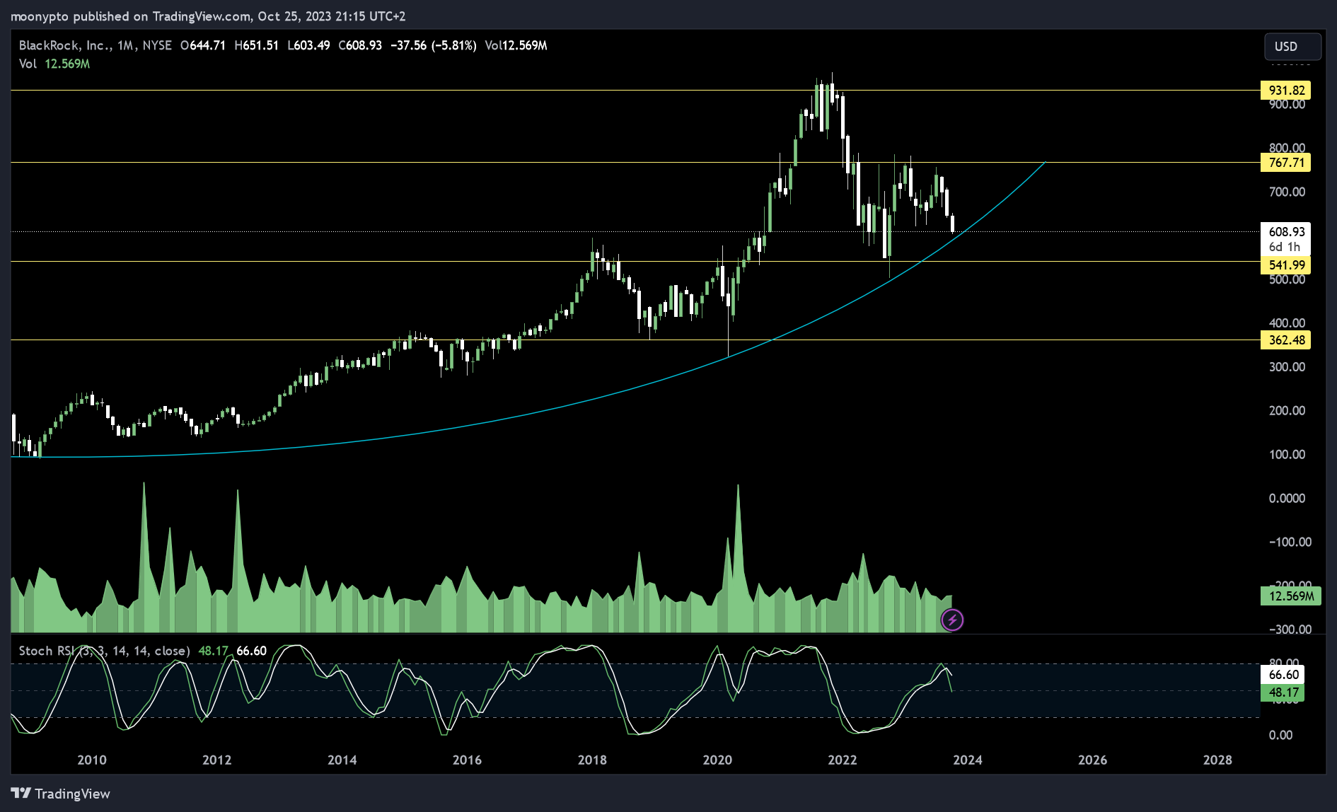Click the TradingView logo at bottom
The width and height of the screenshot is (1337, 812).
click(61, 794)
